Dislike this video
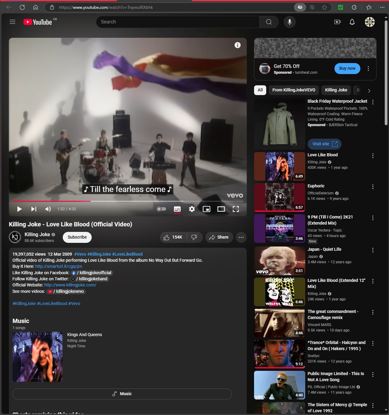The image size is (389, 415). [x=194, y=237]
